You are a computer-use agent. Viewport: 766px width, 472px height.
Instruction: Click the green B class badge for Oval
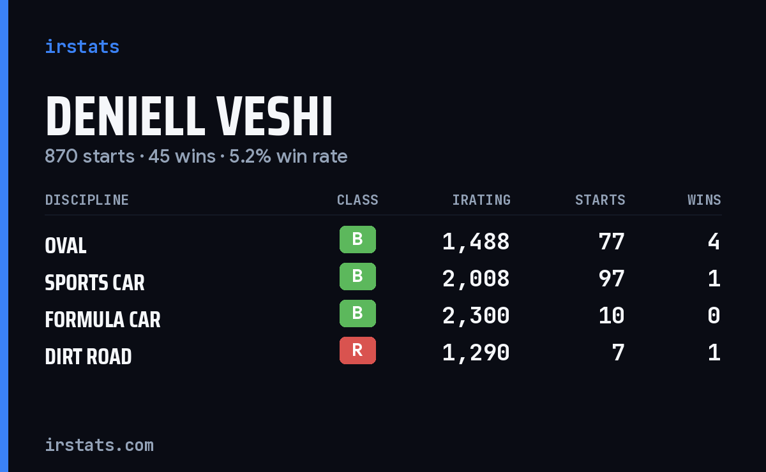coord(357,239)
